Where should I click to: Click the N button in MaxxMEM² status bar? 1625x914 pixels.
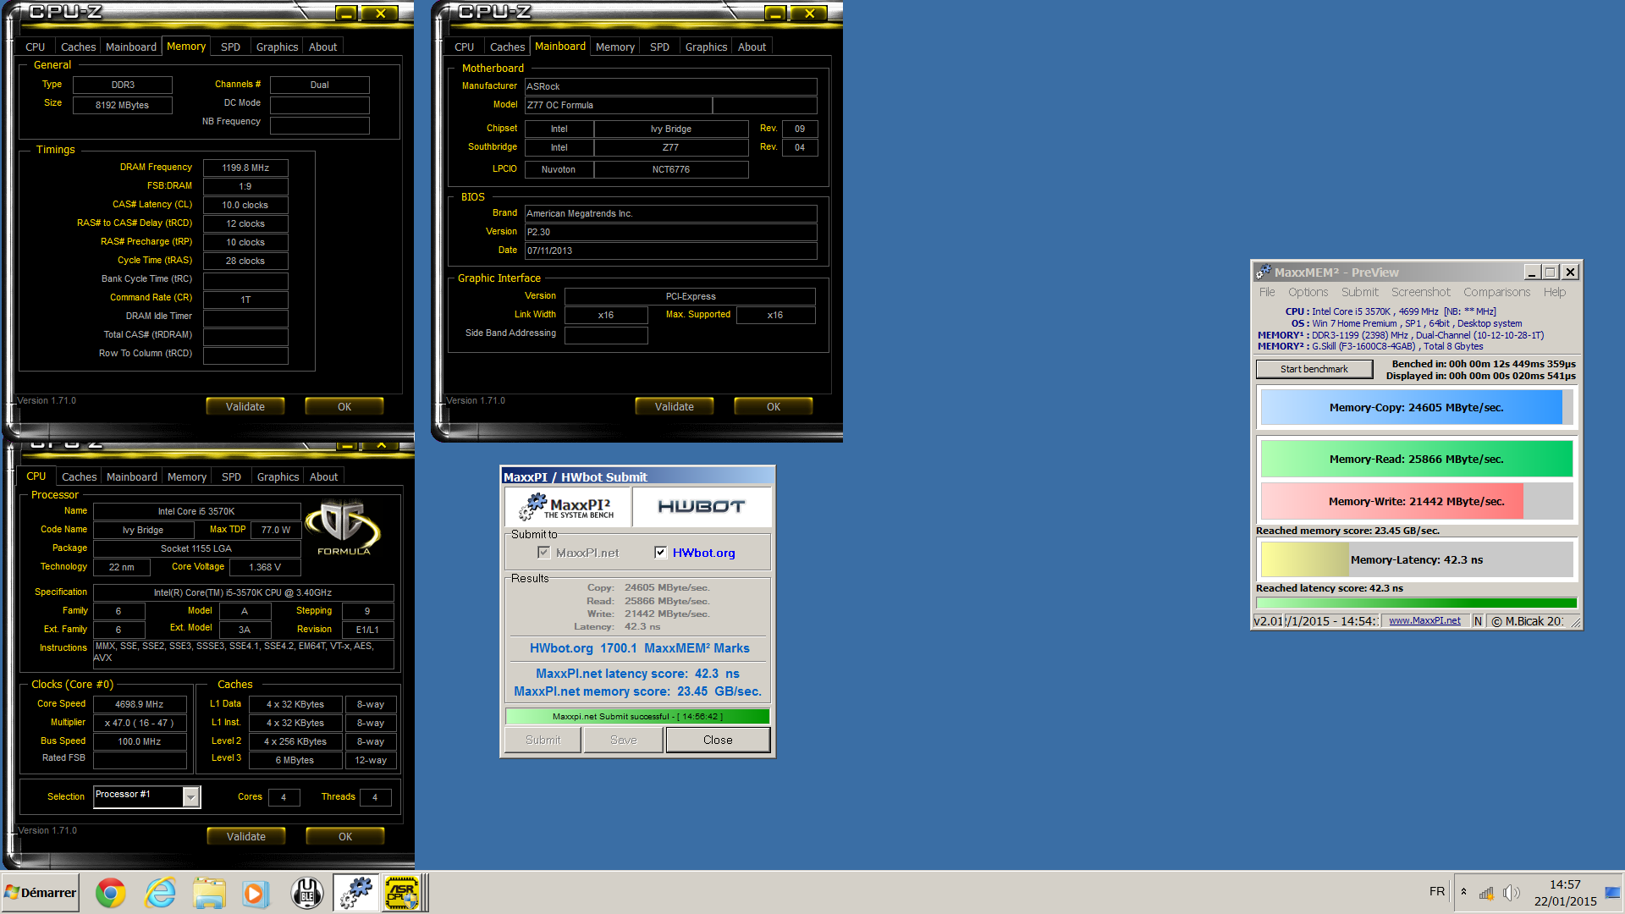1478,620
